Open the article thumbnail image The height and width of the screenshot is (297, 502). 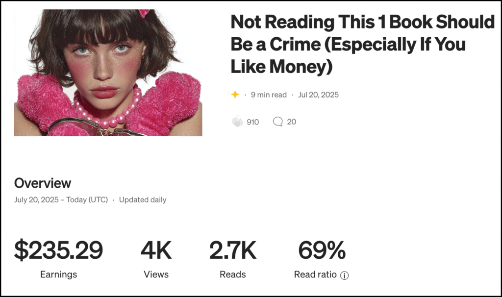pos(108,72)
